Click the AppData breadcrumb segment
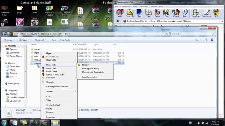 33,34
